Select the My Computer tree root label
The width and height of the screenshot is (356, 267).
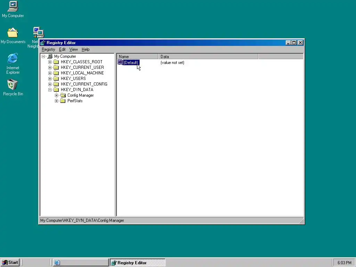(x=65, y=56)
